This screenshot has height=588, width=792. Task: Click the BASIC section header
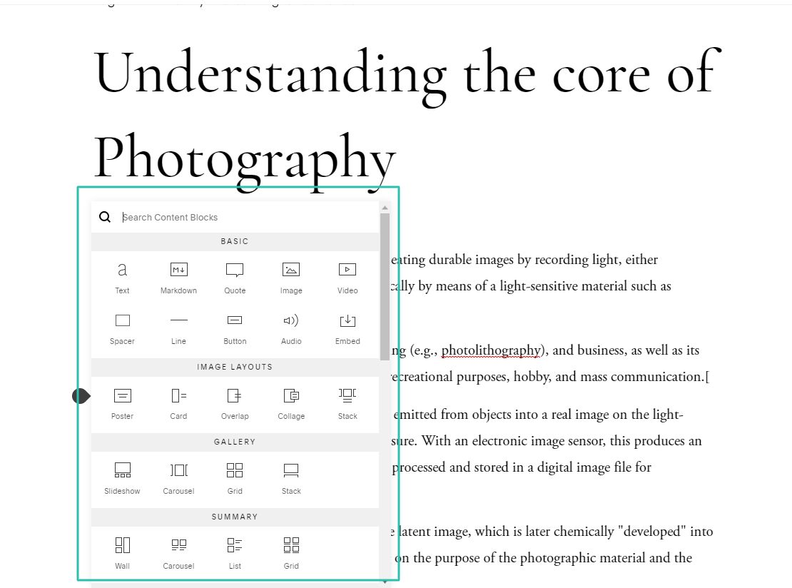click(x=235, y=241)
